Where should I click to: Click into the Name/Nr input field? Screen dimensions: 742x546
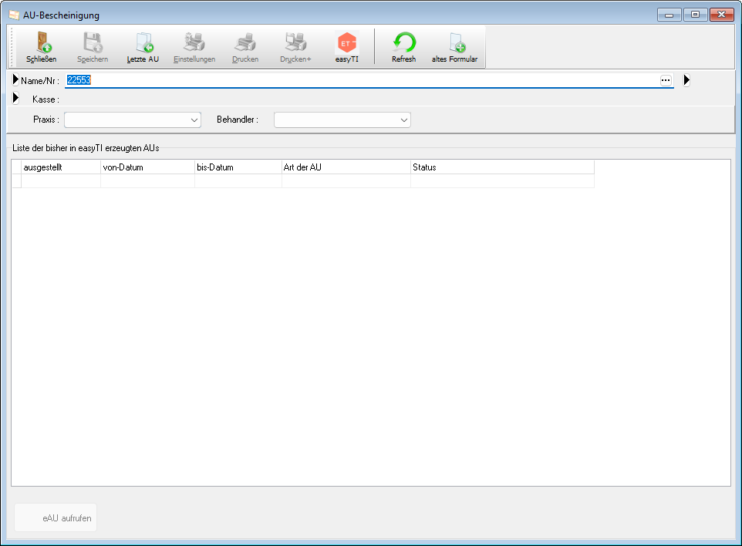363,80
